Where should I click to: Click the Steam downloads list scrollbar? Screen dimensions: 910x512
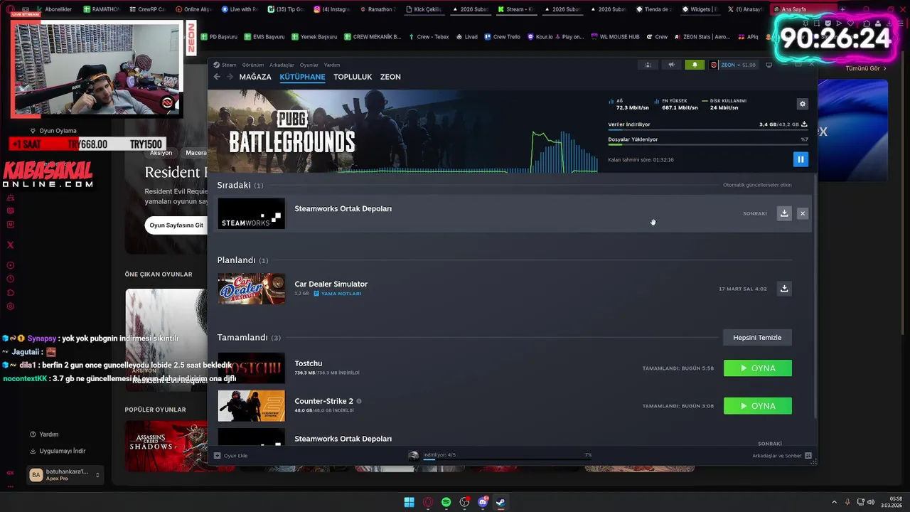(x=815, y=295)
